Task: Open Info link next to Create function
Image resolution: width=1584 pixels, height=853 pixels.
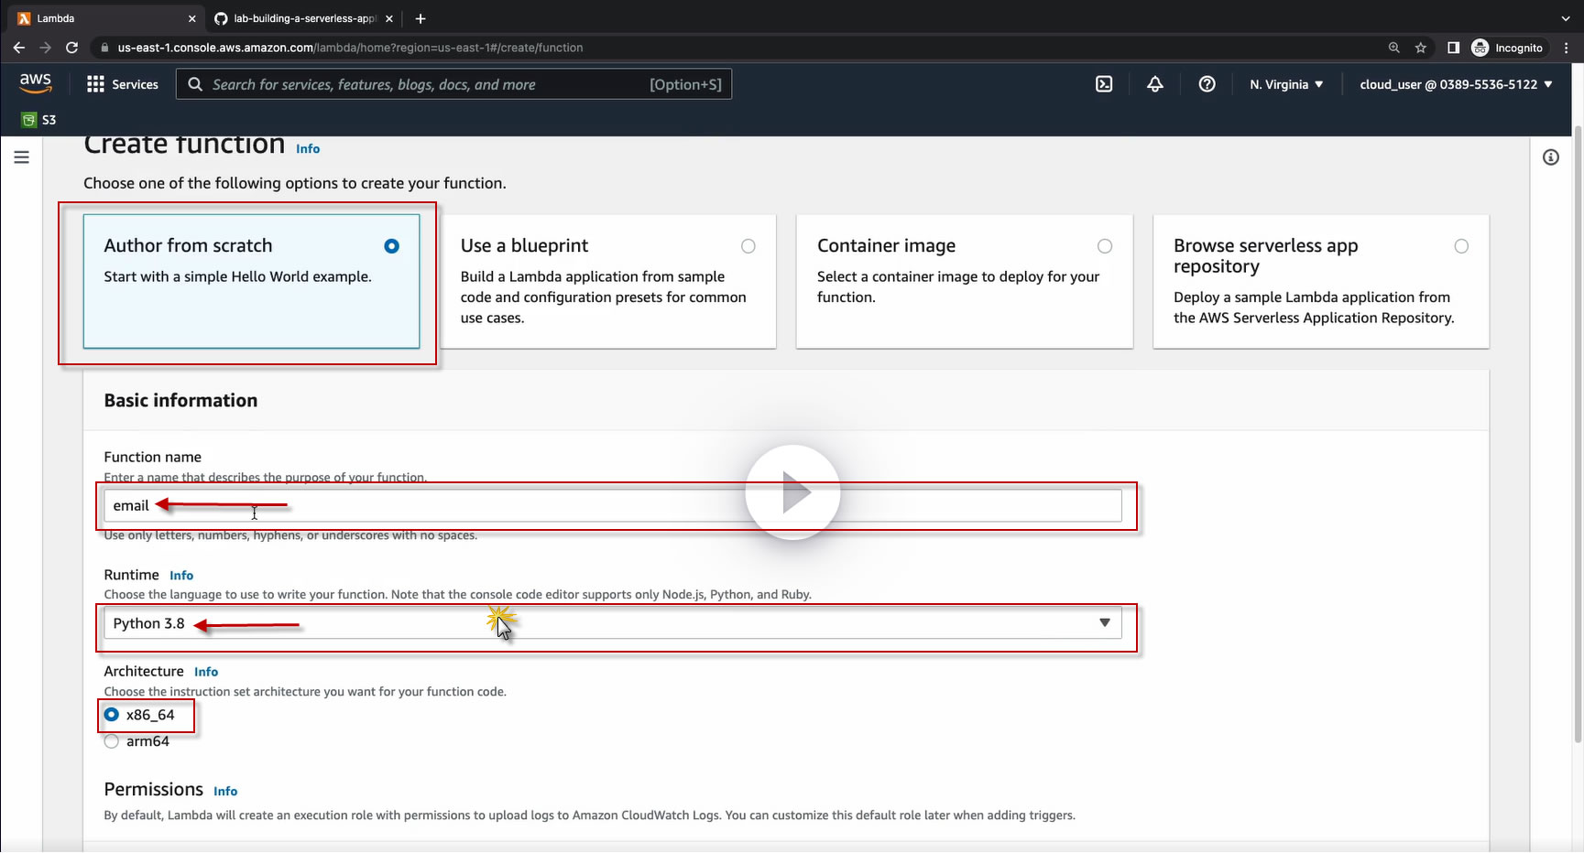Action: click(x=308, y=148)
